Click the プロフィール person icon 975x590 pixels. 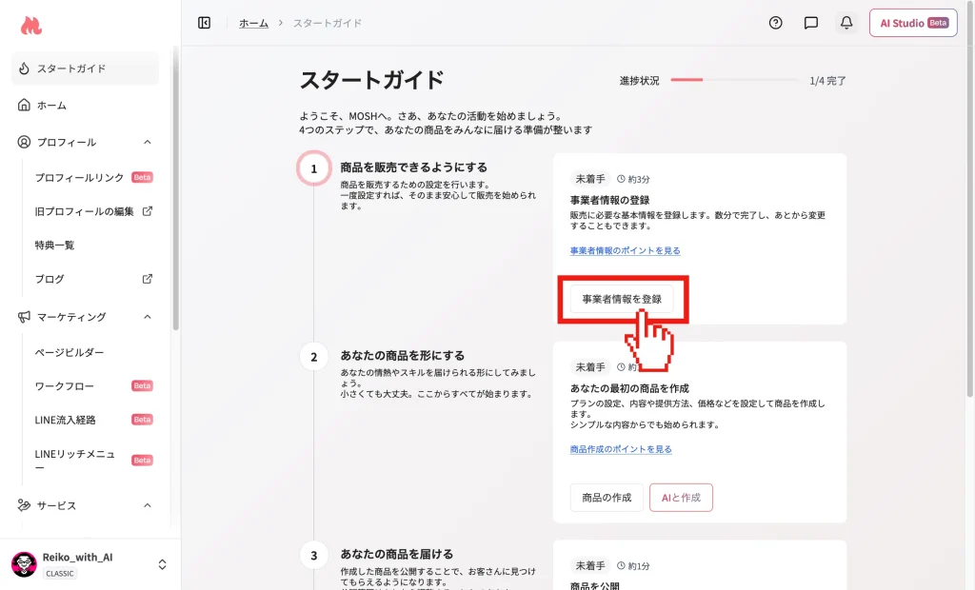coord(24,142)
